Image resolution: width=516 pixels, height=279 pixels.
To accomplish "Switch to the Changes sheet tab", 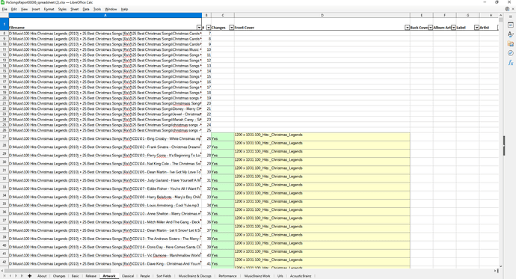I will coord(59,276).
